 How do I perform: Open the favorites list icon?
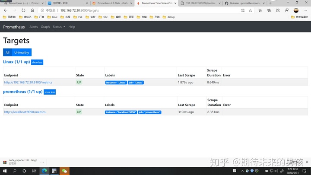tap(260, 10)
